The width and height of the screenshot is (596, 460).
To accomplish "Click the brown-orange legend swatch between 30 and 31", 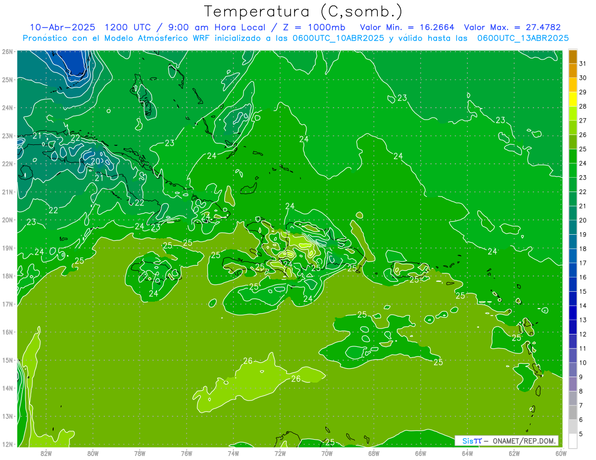I will 573,70.
